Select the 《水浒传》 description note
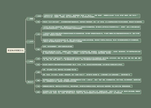This screenshot has width=151, height=108. [x=91, y=28]
